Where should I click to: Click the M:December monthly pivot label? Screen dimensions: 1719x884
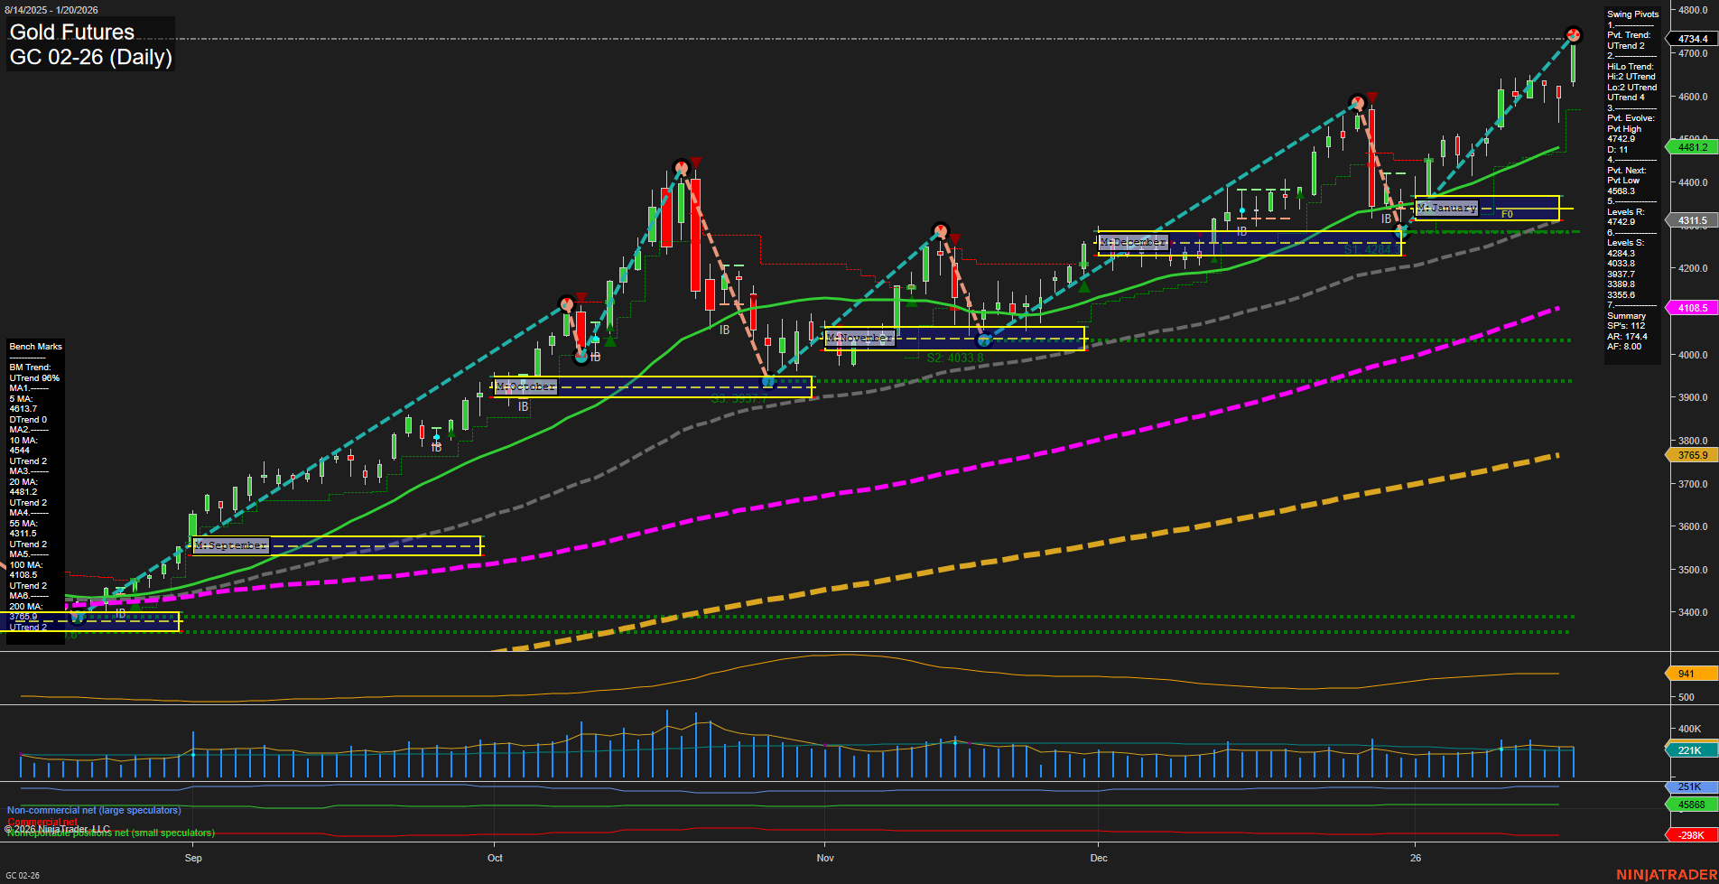(x=1133, y=242)
